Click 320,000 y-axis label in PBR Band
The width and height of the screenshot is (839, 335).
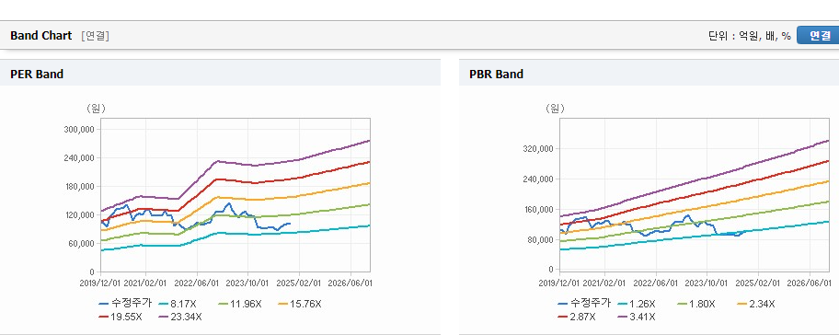pyautogui.click(x=538, y=149)
